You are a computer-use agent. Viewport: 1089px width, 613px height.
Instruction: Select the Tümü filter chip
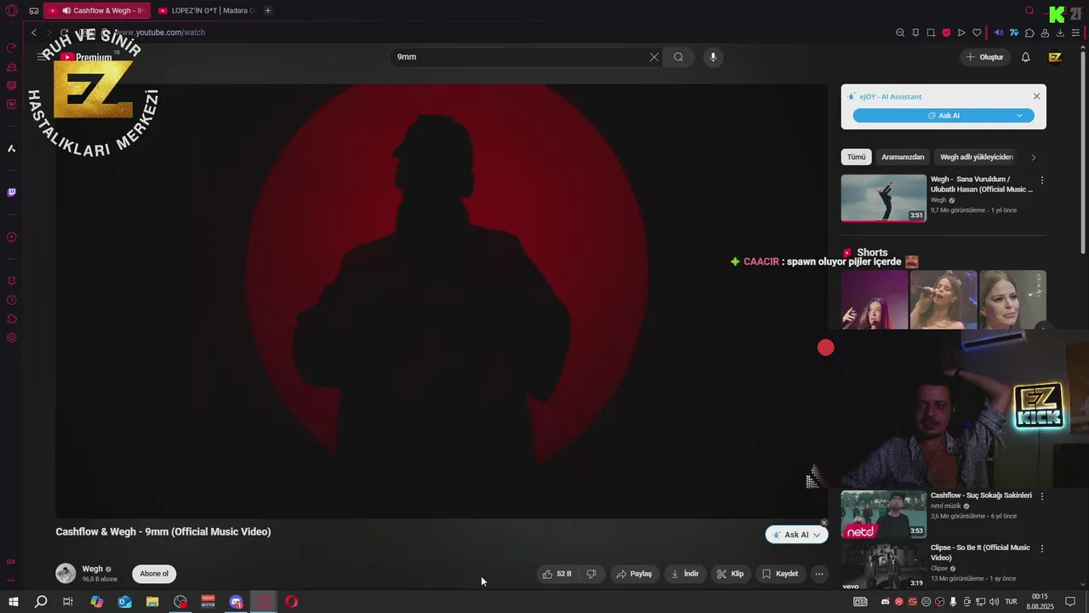click(x=856, y=157)
